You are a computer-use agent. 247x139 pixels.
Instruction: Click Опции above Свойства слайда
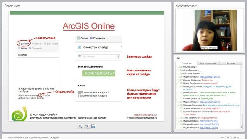click(82, 38)
